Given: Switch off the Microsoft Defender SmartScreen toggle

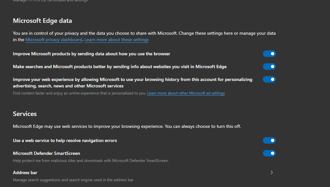Looking at the screenshot, I should point(269,153).
